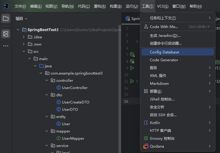Open the UserController class file
The image size is (220, 153).
(75, 88)
